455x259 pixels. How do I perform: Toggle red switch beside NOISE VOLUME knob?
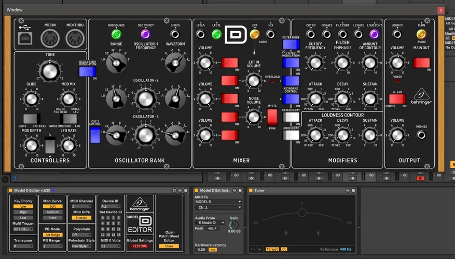(x=229, y=117)
